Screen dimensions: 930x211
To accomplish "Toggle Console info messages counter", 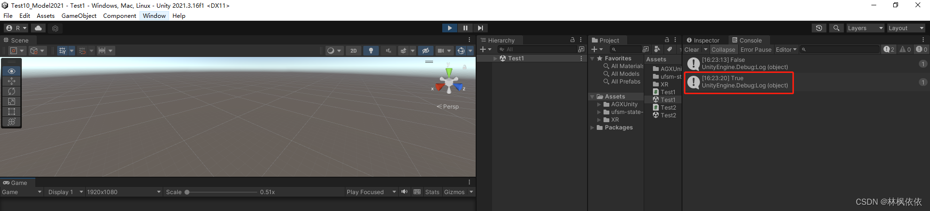I will pyautogui.click(x=889, y=49).
